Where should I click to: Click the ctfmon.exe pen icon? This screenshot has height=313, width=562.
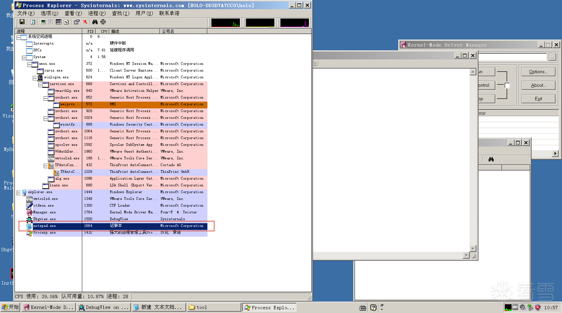pos(29,206)
